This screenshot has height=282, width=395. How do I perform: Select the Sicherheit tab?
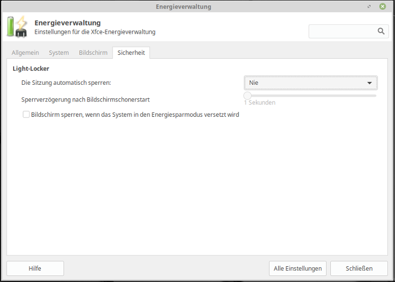click(131, 53)
